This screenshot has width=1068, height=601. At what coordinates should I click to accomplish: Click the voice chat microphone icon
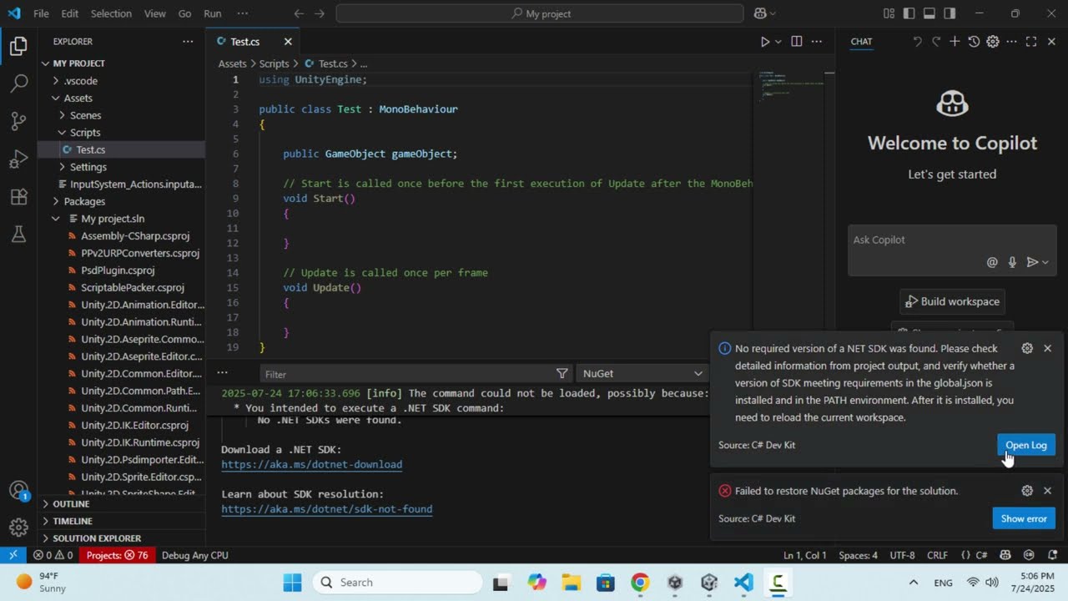pyautogui.click(x=1012, y=262)
